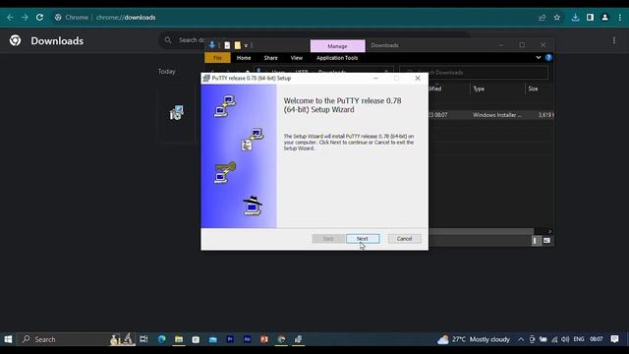Reload the Chrome downloads page
The width and height of the screenshot is (629, 354).
pos(39,18)
